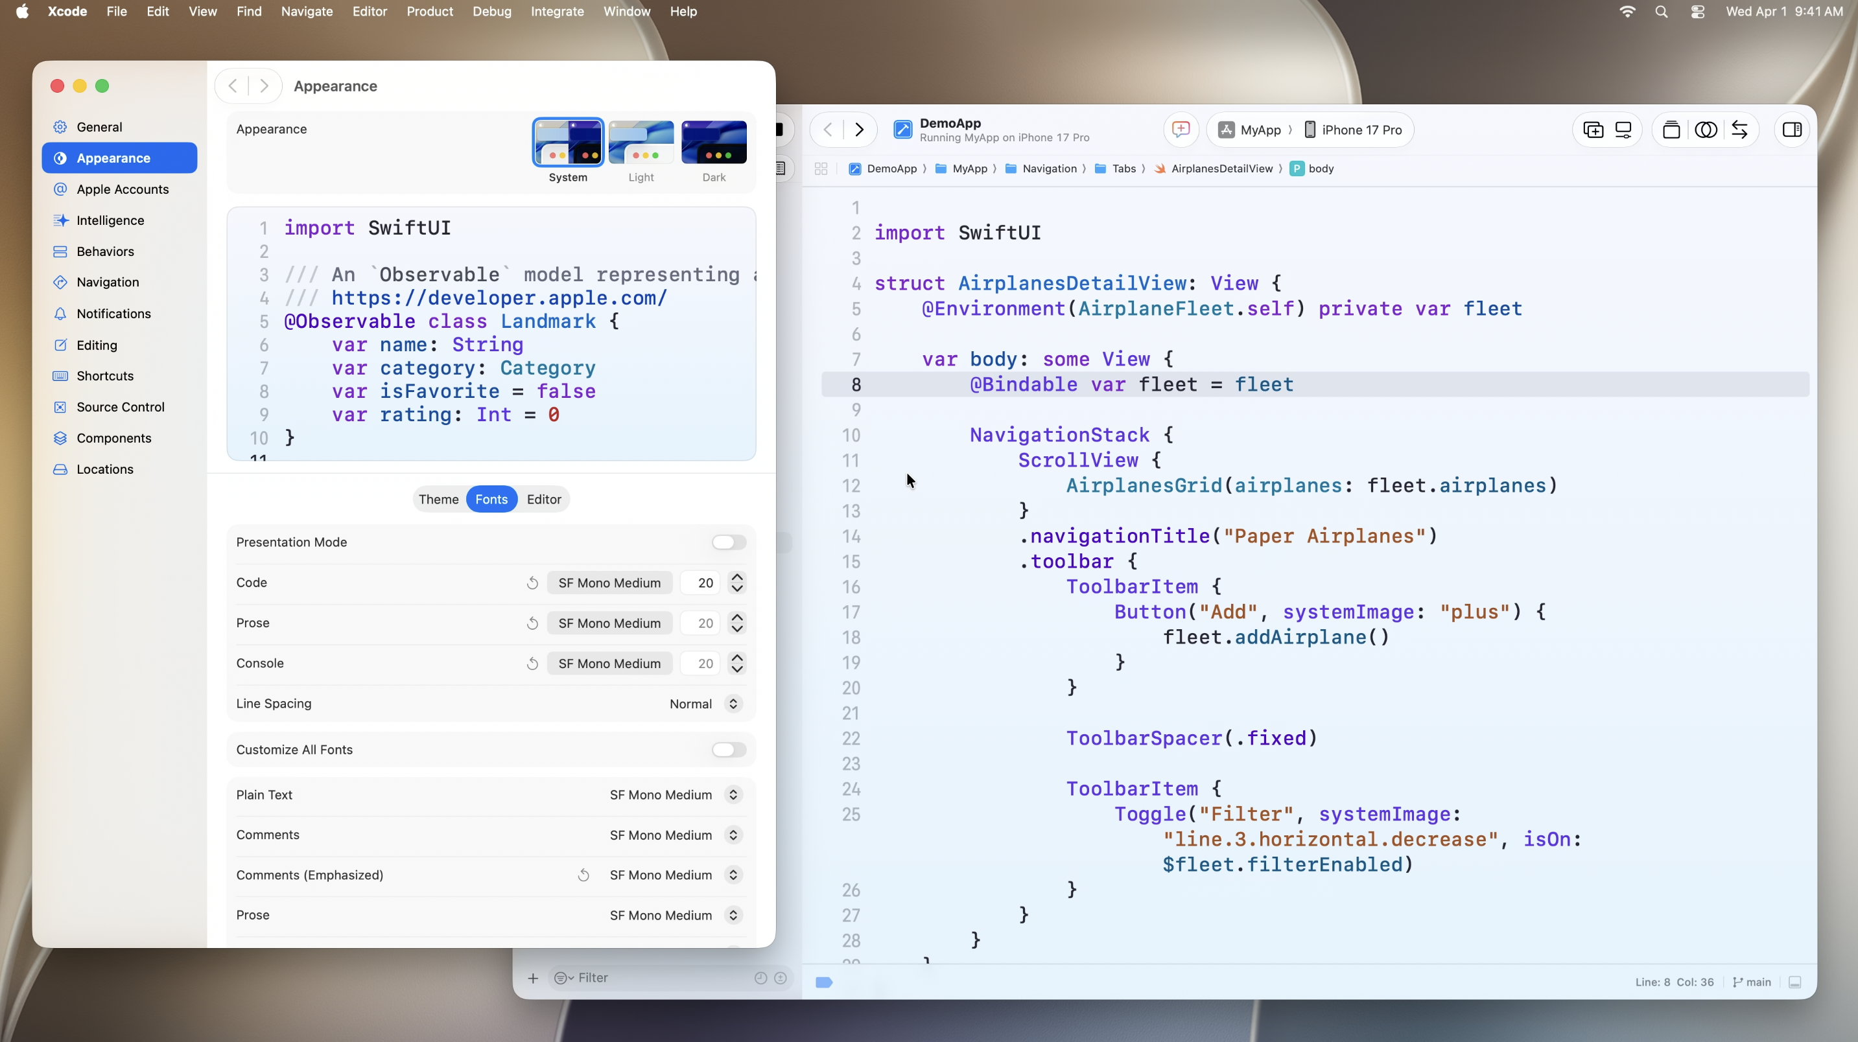Switch to the Editor tab
1858x1042 pixels.
pos(544,499)
